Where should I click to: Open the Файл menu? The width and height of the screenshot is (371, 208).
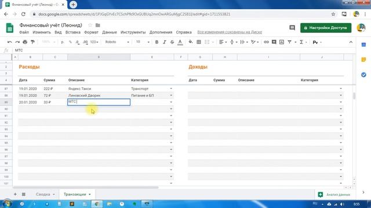[24, 32]
